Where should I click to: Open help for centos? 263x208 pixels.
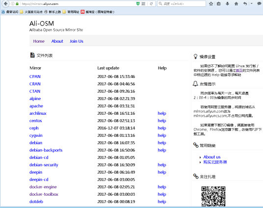click(x=162, y=121)
